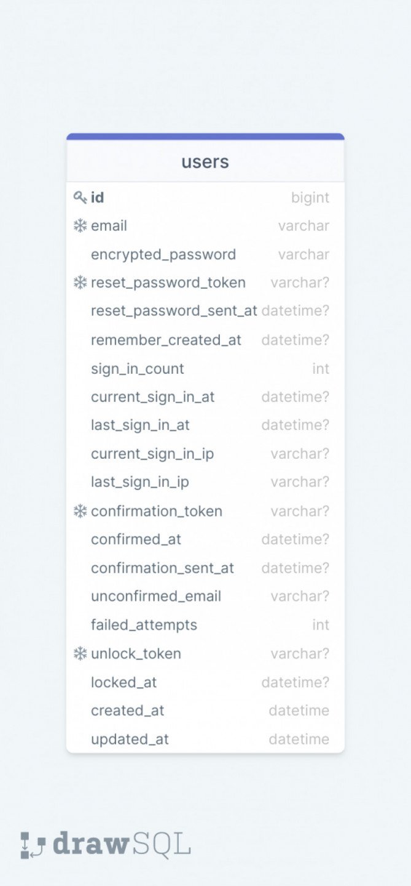Image resolution: width=411 pixels, height=886 pixels.
Task: Click the drawSQL logo icon
Action: (33, 845)
